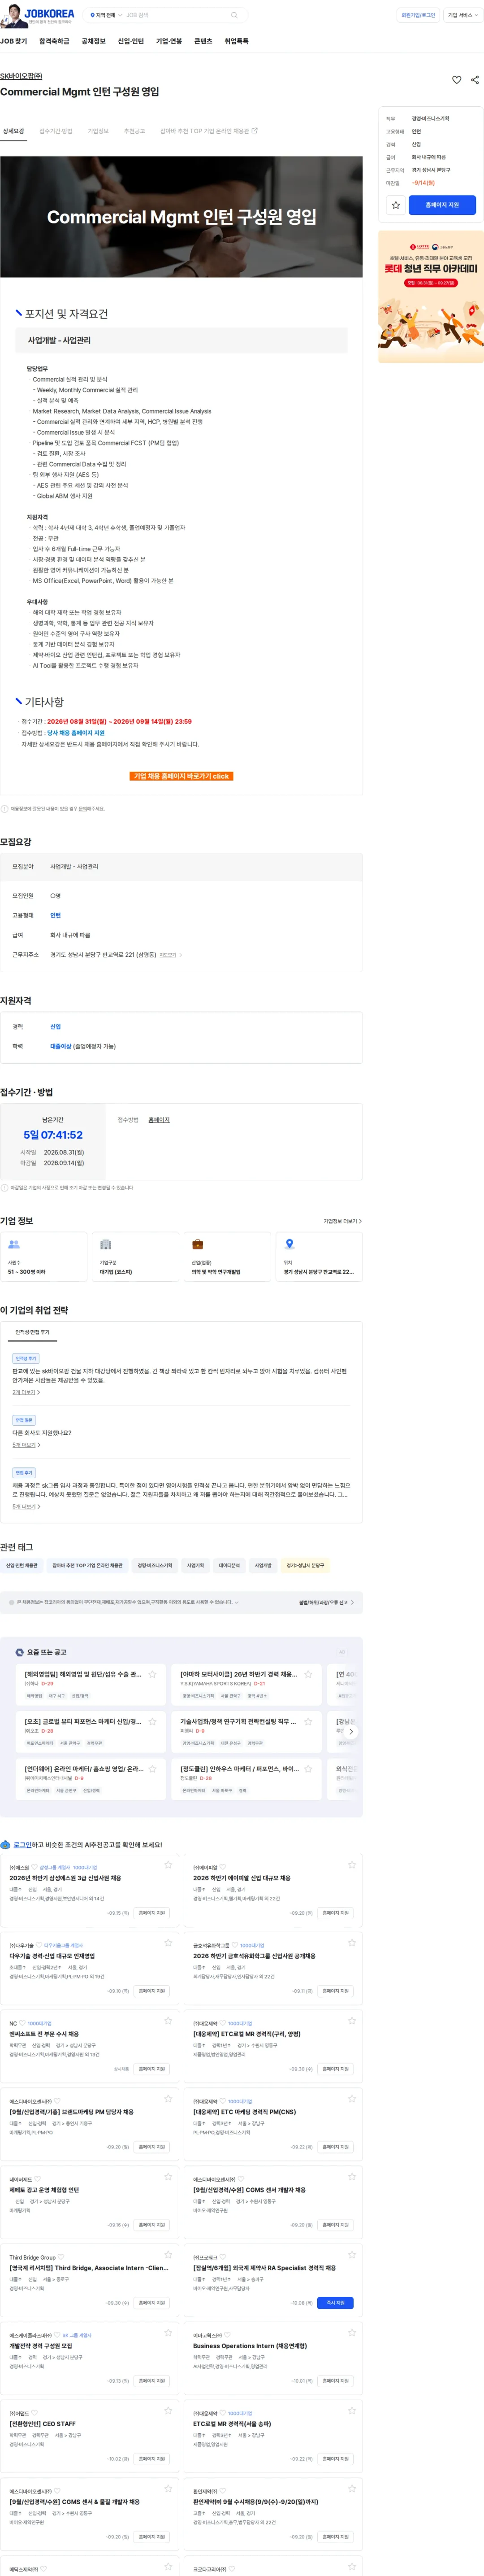
Task: Click the JOBKOREA logo
Action: pos(48,15)
